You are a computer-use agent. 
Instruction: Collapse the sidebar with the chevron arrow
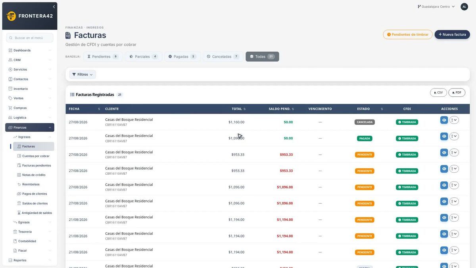[x=54, y=7]
